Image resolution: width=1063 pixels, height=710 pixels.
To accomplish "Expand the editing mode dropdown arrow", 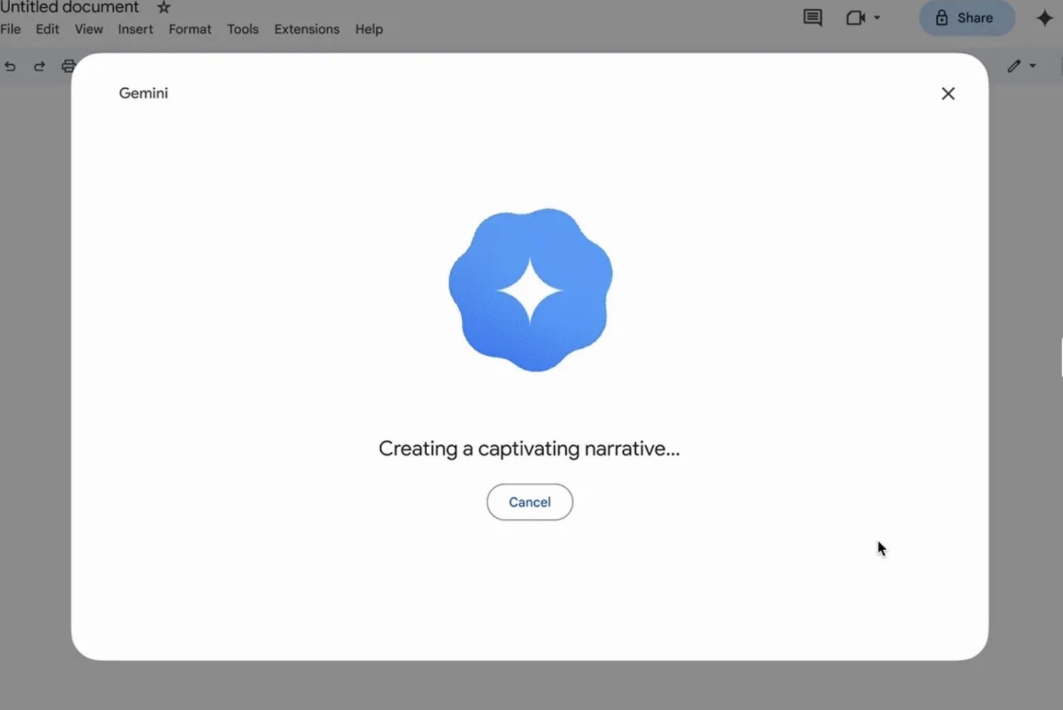I will click(x=1033, y=66).
